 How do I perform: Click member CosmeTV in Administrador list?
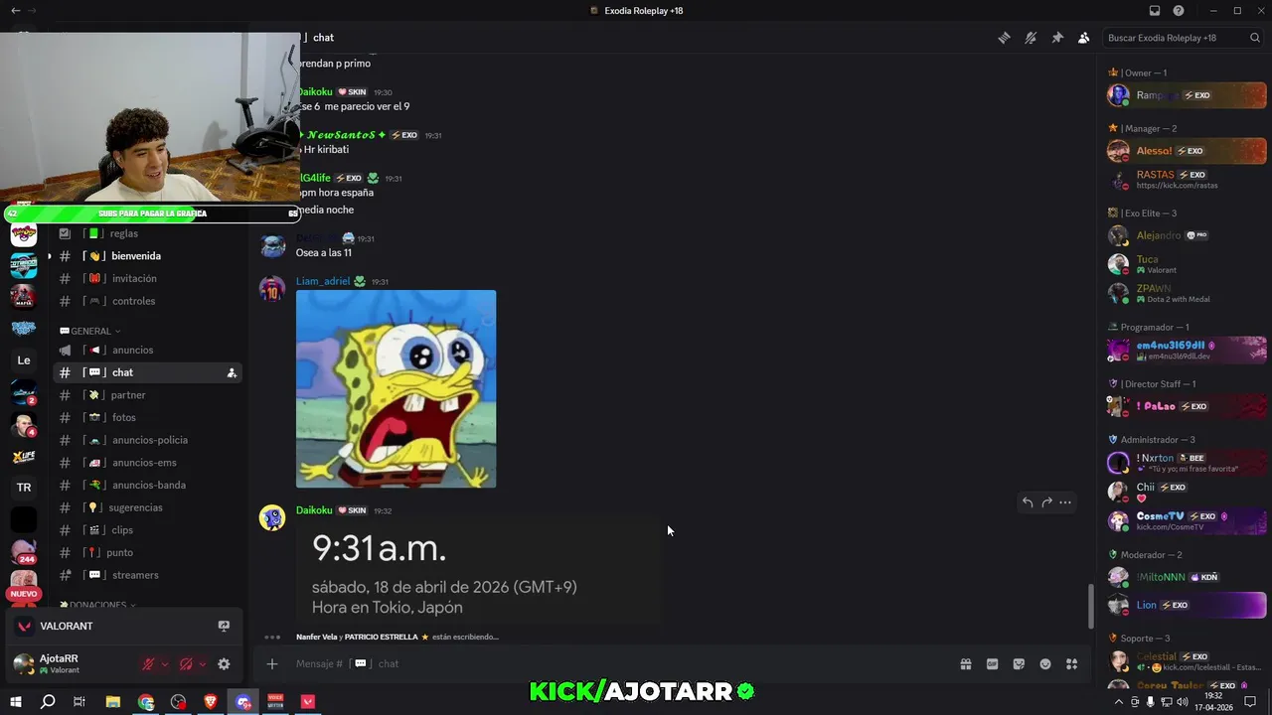1187,521
